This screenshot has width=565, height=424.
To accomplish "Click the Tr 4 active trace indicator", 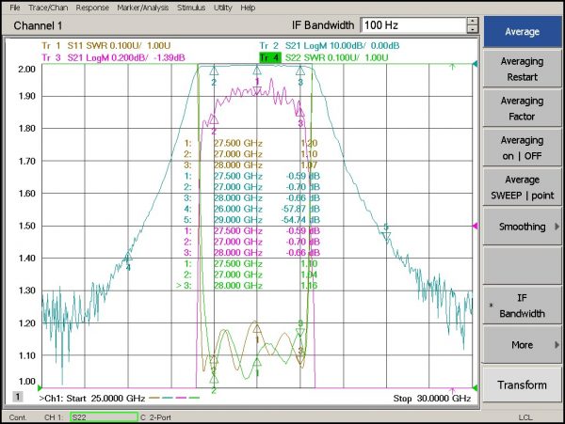I will pos(269,57).
